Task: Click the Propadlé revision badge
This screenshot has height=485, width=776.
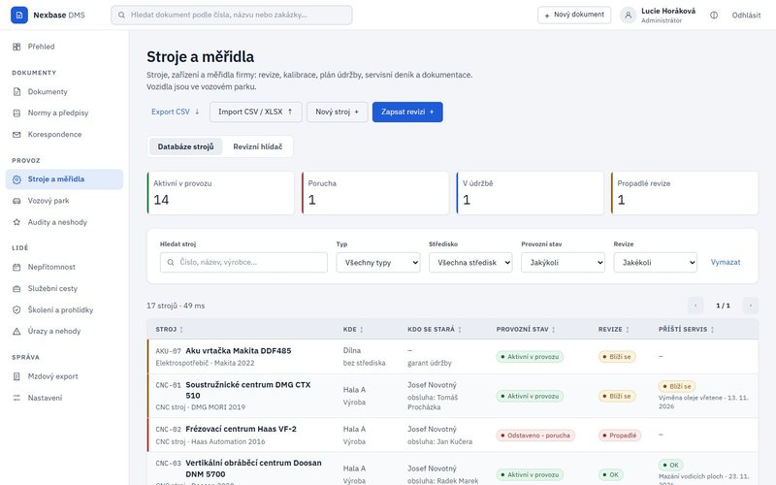Action: pyautogui.click(x=620, y=436)
